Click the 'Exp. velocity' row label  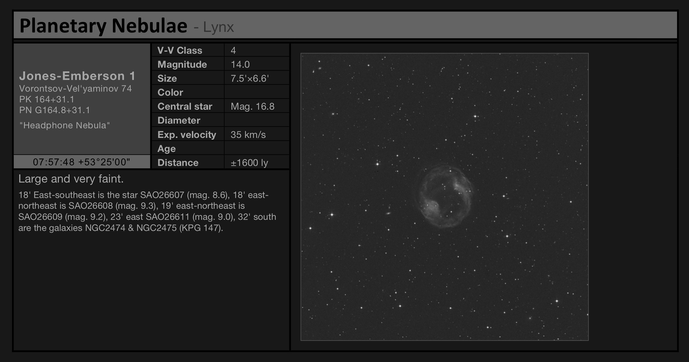(x=187, y=135)
